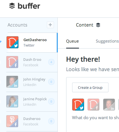Add a new account with plus button
The height and width of the screenshot is (132, 119).
click(x=50, y=25)
